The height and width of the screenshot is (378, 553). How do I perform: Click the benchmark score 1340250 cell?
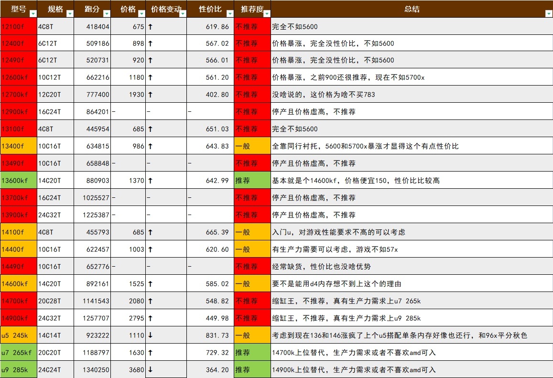tap(92, 370)
